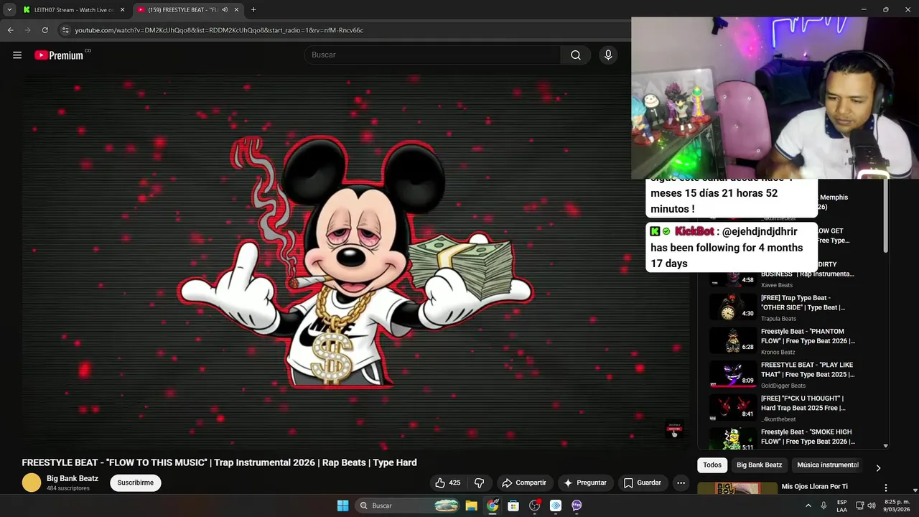Viewport: 919px width, 517px height.
Task: Select the FREESTYLE BEAT browser tab
Action: [x=188, y=10]
